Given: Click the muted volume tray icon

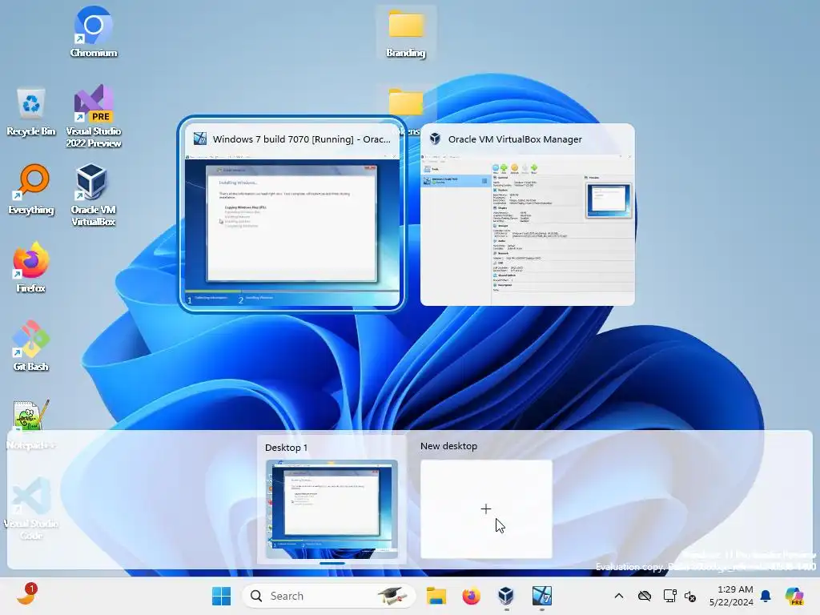Looking at the screenshot, I should (x=690, y=596).
